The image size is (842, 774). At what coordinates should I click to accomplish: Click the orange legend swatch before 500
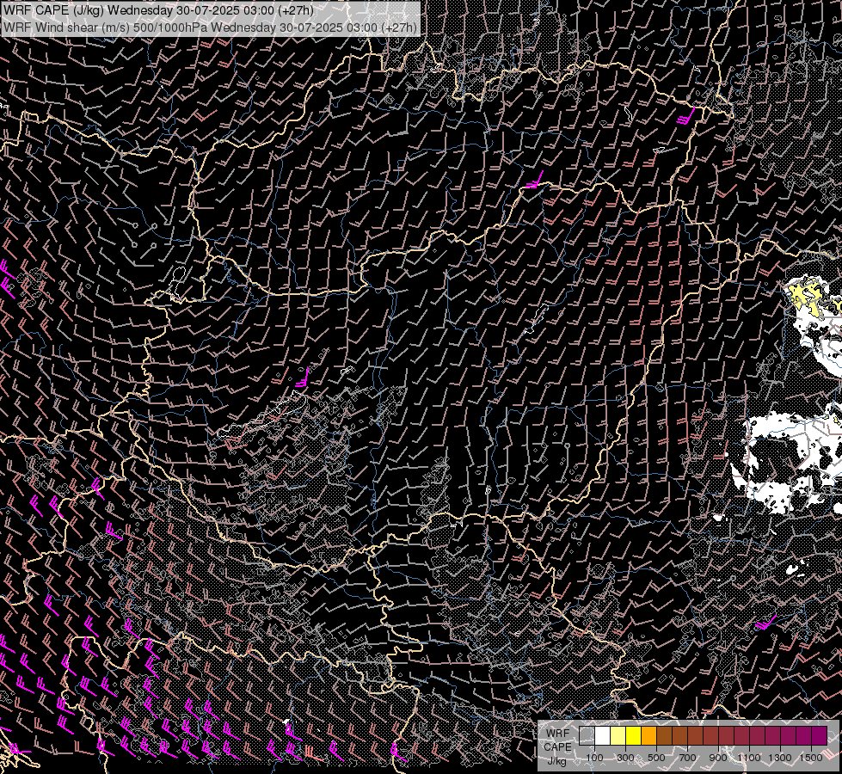point(648,736)
